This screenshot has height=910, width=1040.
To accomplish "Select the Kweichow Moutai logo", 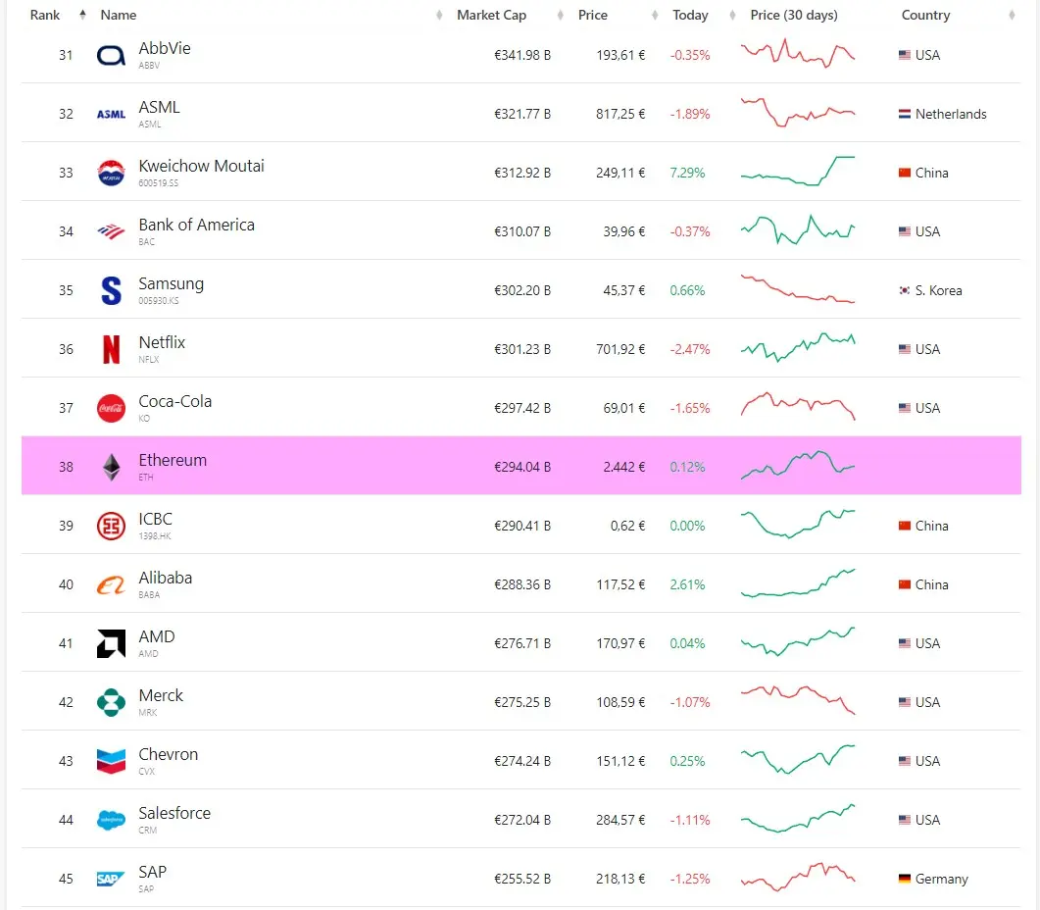I will pos(111,174).
